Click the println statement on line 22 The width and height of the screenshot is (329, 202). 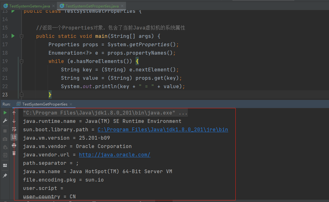[123, 86]
